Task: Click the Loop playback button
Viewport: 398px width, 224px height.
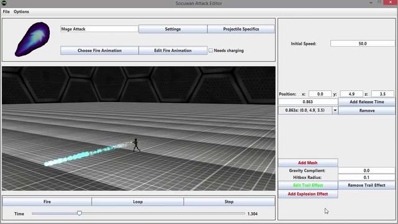Action: coord(138,202)
